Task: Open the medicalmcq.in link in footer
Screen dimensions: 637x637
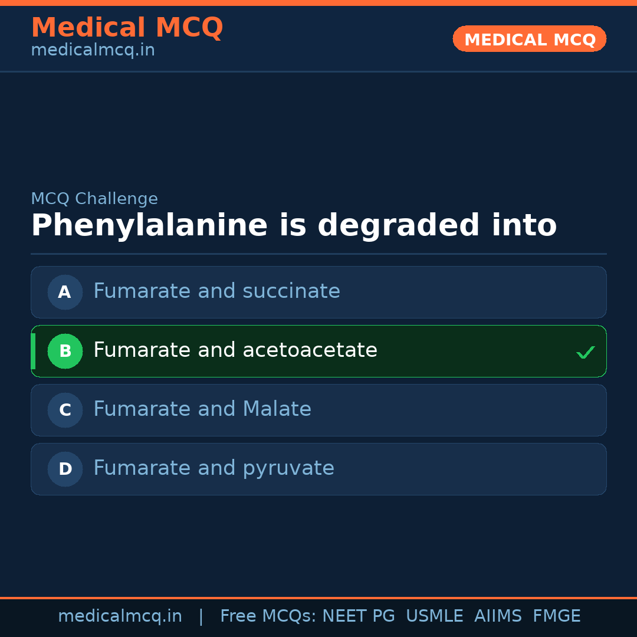Action: pos(120,616)
